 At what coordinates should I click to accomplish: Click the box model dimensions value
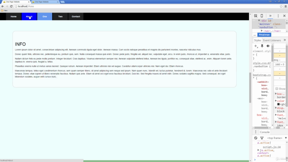pos(279,64)
